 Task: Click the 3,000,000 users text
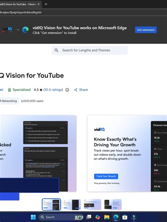tap(32, 101)
